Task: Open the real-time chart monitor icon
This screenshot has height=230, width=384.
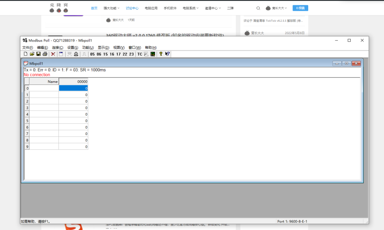Action: click(x=153, y=54)
